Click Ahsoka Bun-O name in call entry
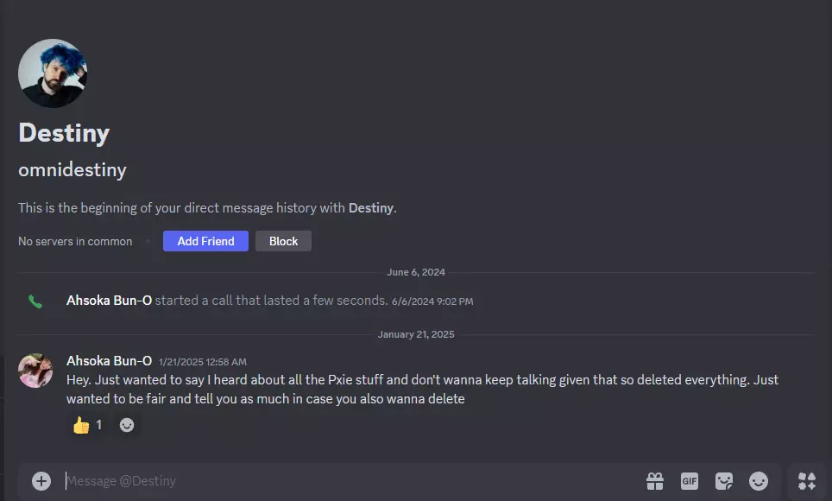Image resolution: width=832 pixels, height=501 pixels. 109,301
